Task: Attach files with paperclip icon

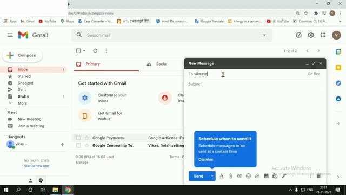Action: pos(231,176)
